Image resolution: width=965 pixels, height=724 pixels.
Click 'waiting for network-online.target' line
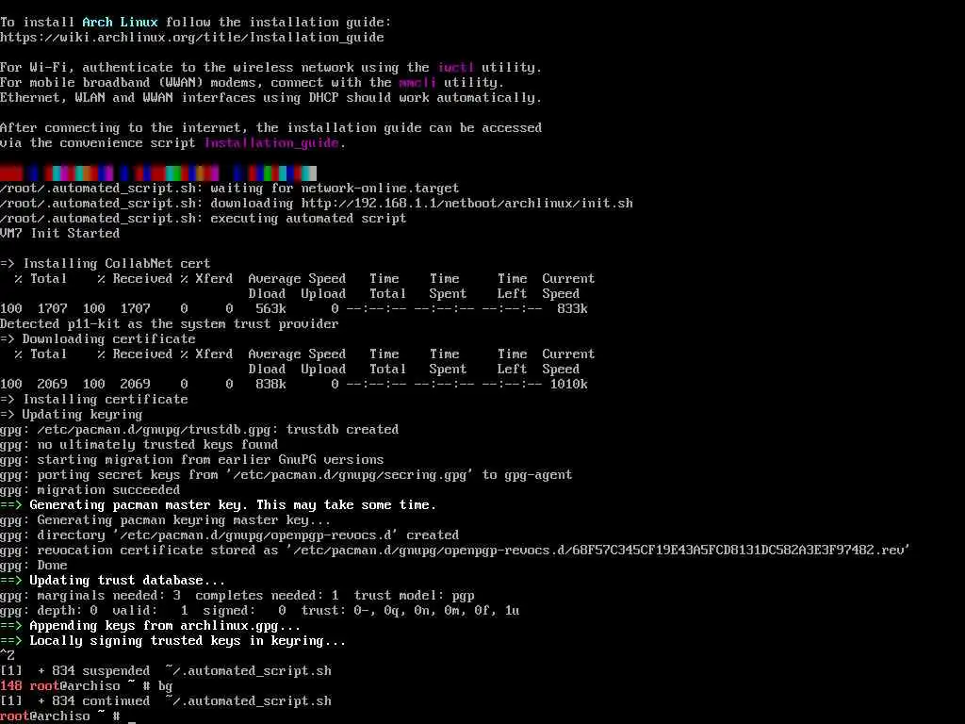230,189
